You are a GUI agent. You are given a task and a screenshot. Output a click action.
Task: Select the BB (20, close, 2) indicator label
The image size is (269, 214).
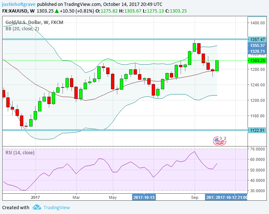click(x=22, y=29)
